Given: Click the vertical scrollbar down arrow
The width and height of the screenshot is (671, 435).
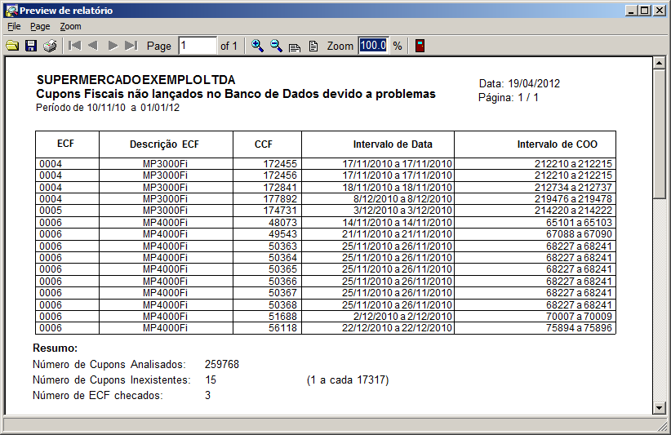Looking at the screenshot, I should click(659, 407).
